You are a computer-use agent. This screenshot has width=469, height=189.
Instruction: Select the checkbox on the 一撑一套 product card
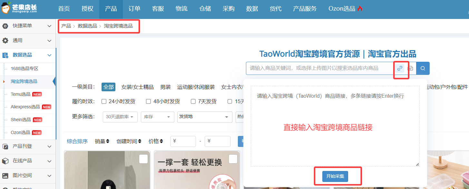coord(233,159)
